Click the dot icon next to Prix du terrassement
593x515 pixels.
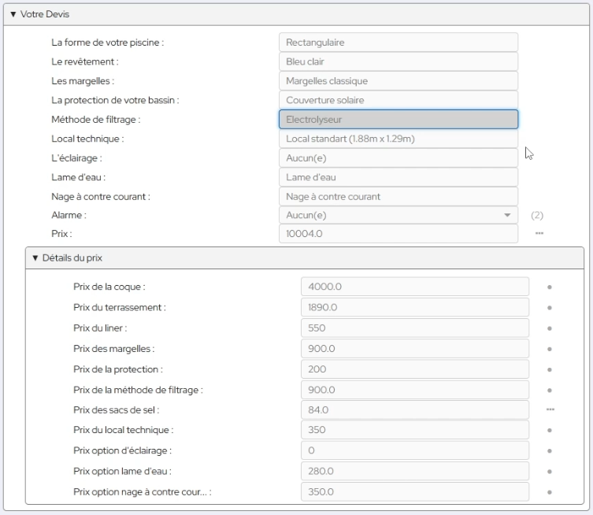[550, 308]
